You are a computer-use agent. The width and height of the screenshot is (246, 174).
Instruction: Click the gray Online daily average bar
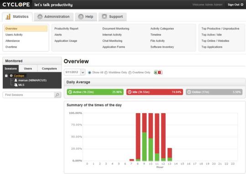tap(214, 92)
